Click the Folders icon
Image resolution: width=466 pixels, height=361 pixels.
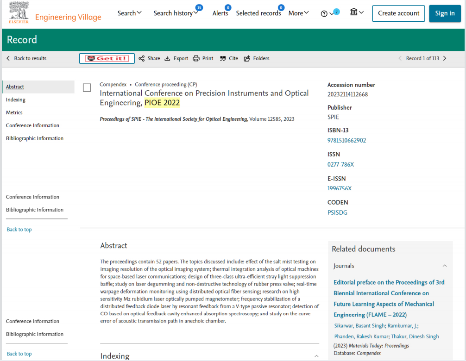(x=247, y=58)
